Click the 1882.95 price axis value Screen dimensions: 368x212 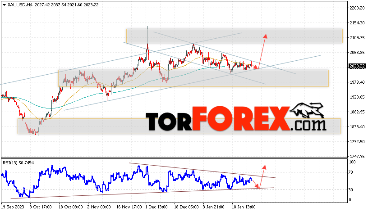tap(357, 112)
